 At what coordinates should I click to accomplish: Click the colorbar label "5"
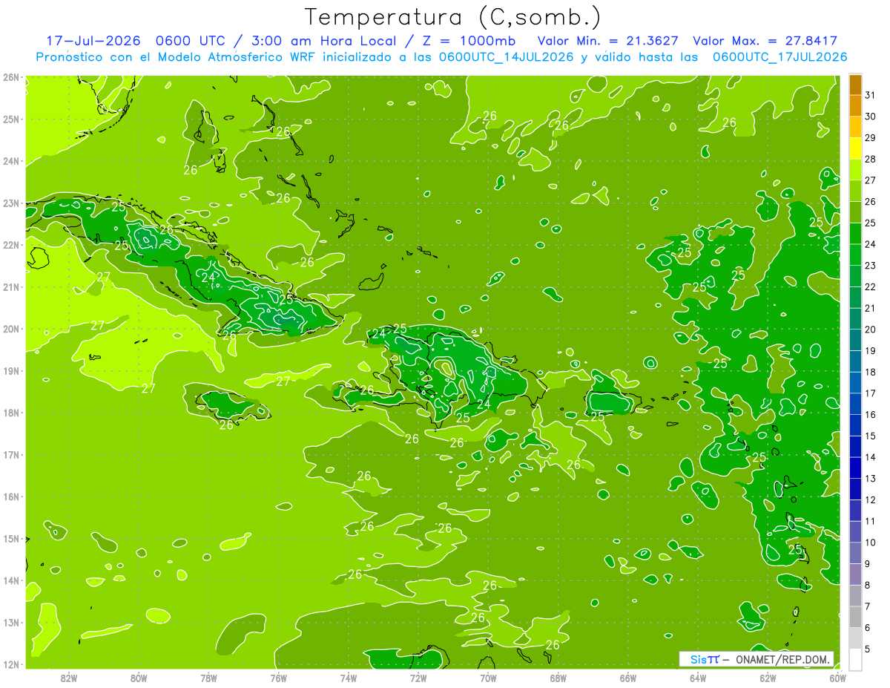pyautogui.click(x=868, y=649)
